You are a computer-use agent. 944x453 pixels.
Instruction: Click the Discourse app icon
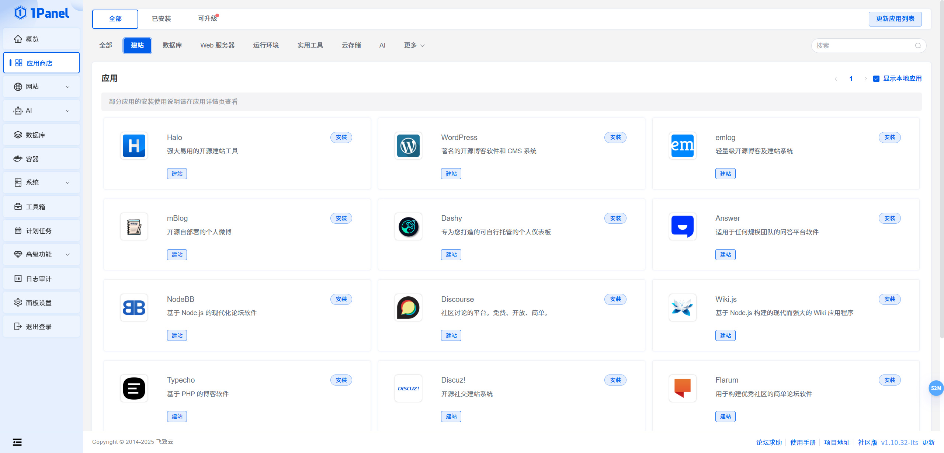pyautogui.click(x=408, y=307)
